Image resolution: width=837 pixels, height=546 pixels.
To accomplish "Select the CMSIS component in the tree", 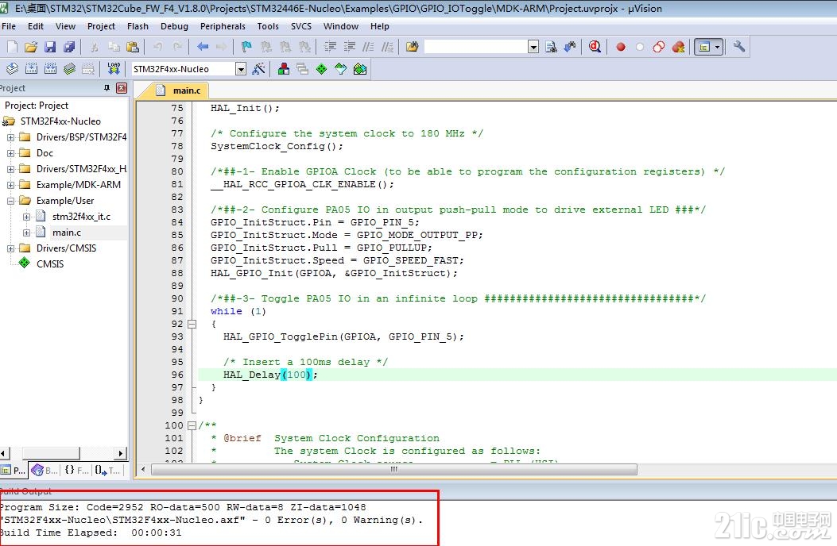I will 49,264.
